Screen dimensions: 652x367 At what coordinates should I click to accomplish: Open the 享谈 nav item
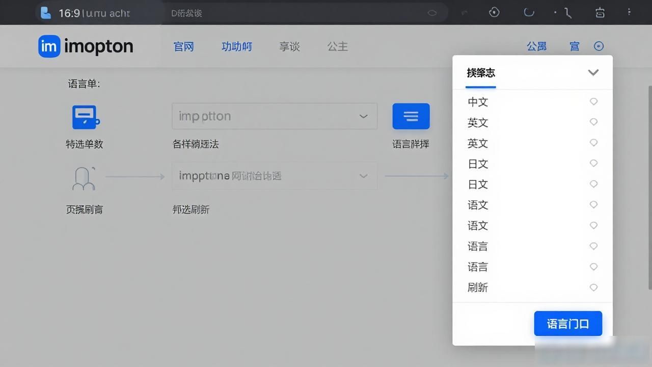point(289,46)
